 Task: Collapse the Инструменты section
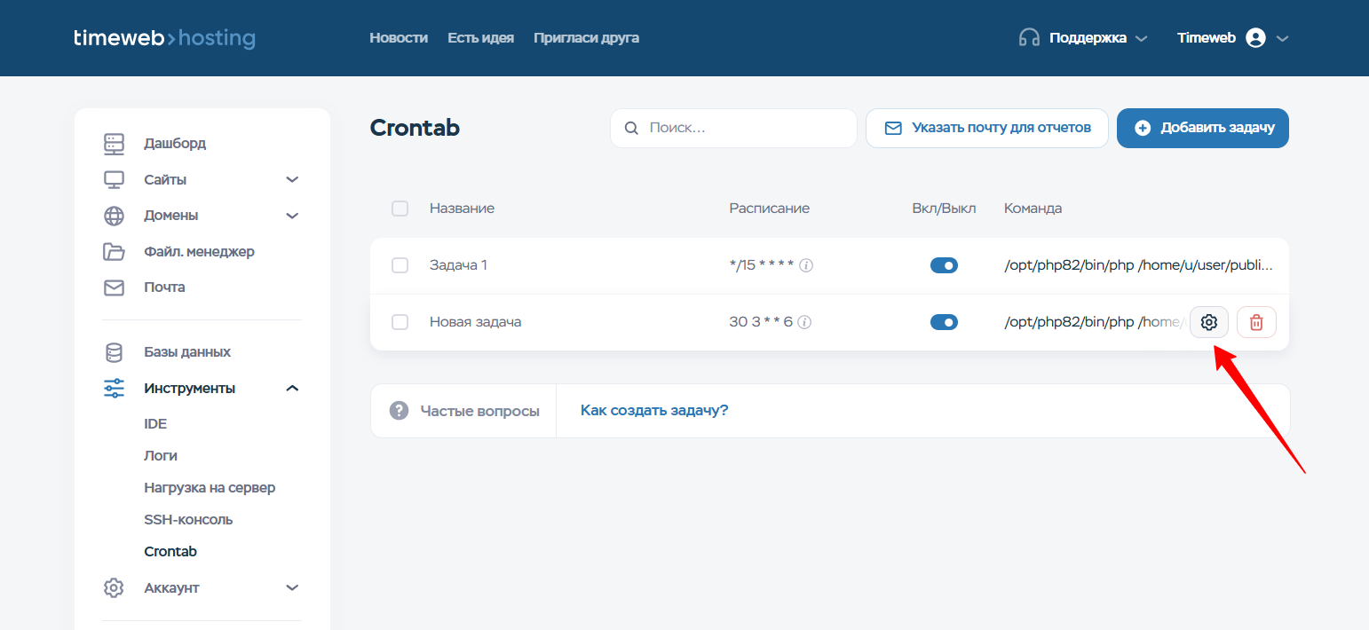pos(291,389)
